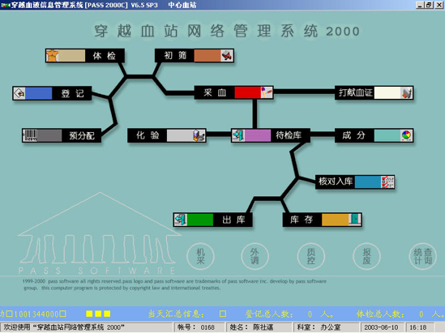
Task: Open the 出库 stock-out module
Action: pyautogui.click(x=212, y=220)
